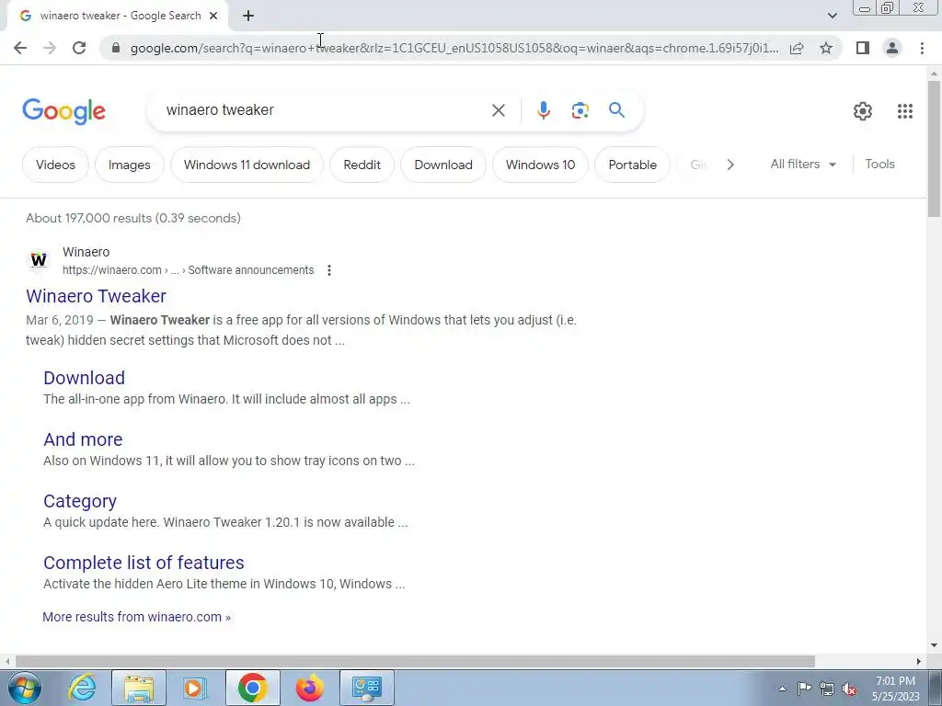Open the taskbar clock showing 7:01 PM
942x706 pixels.
point(896,689)
